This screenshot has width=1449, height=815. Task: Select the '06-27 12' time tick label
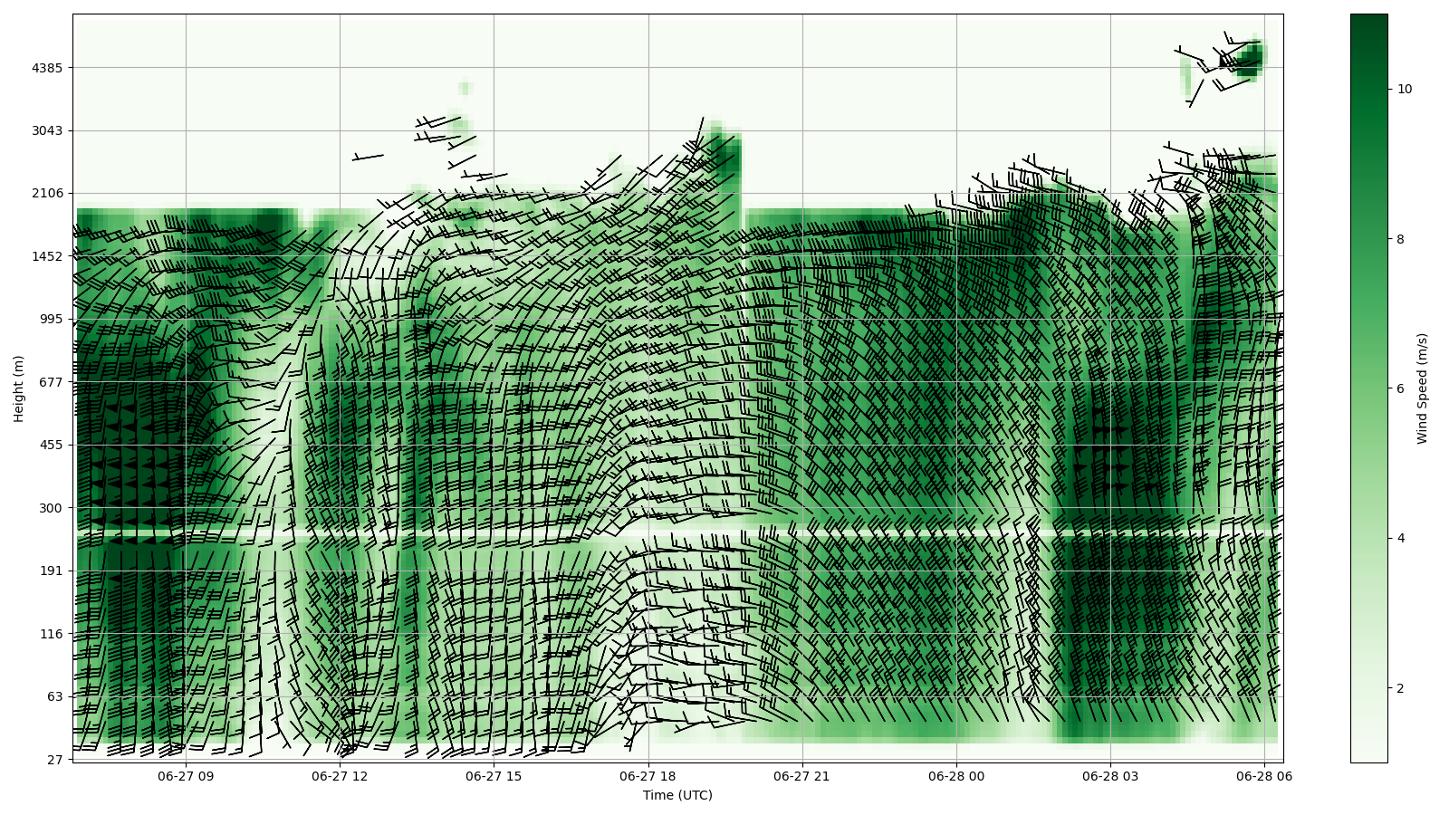click(341, 776)
